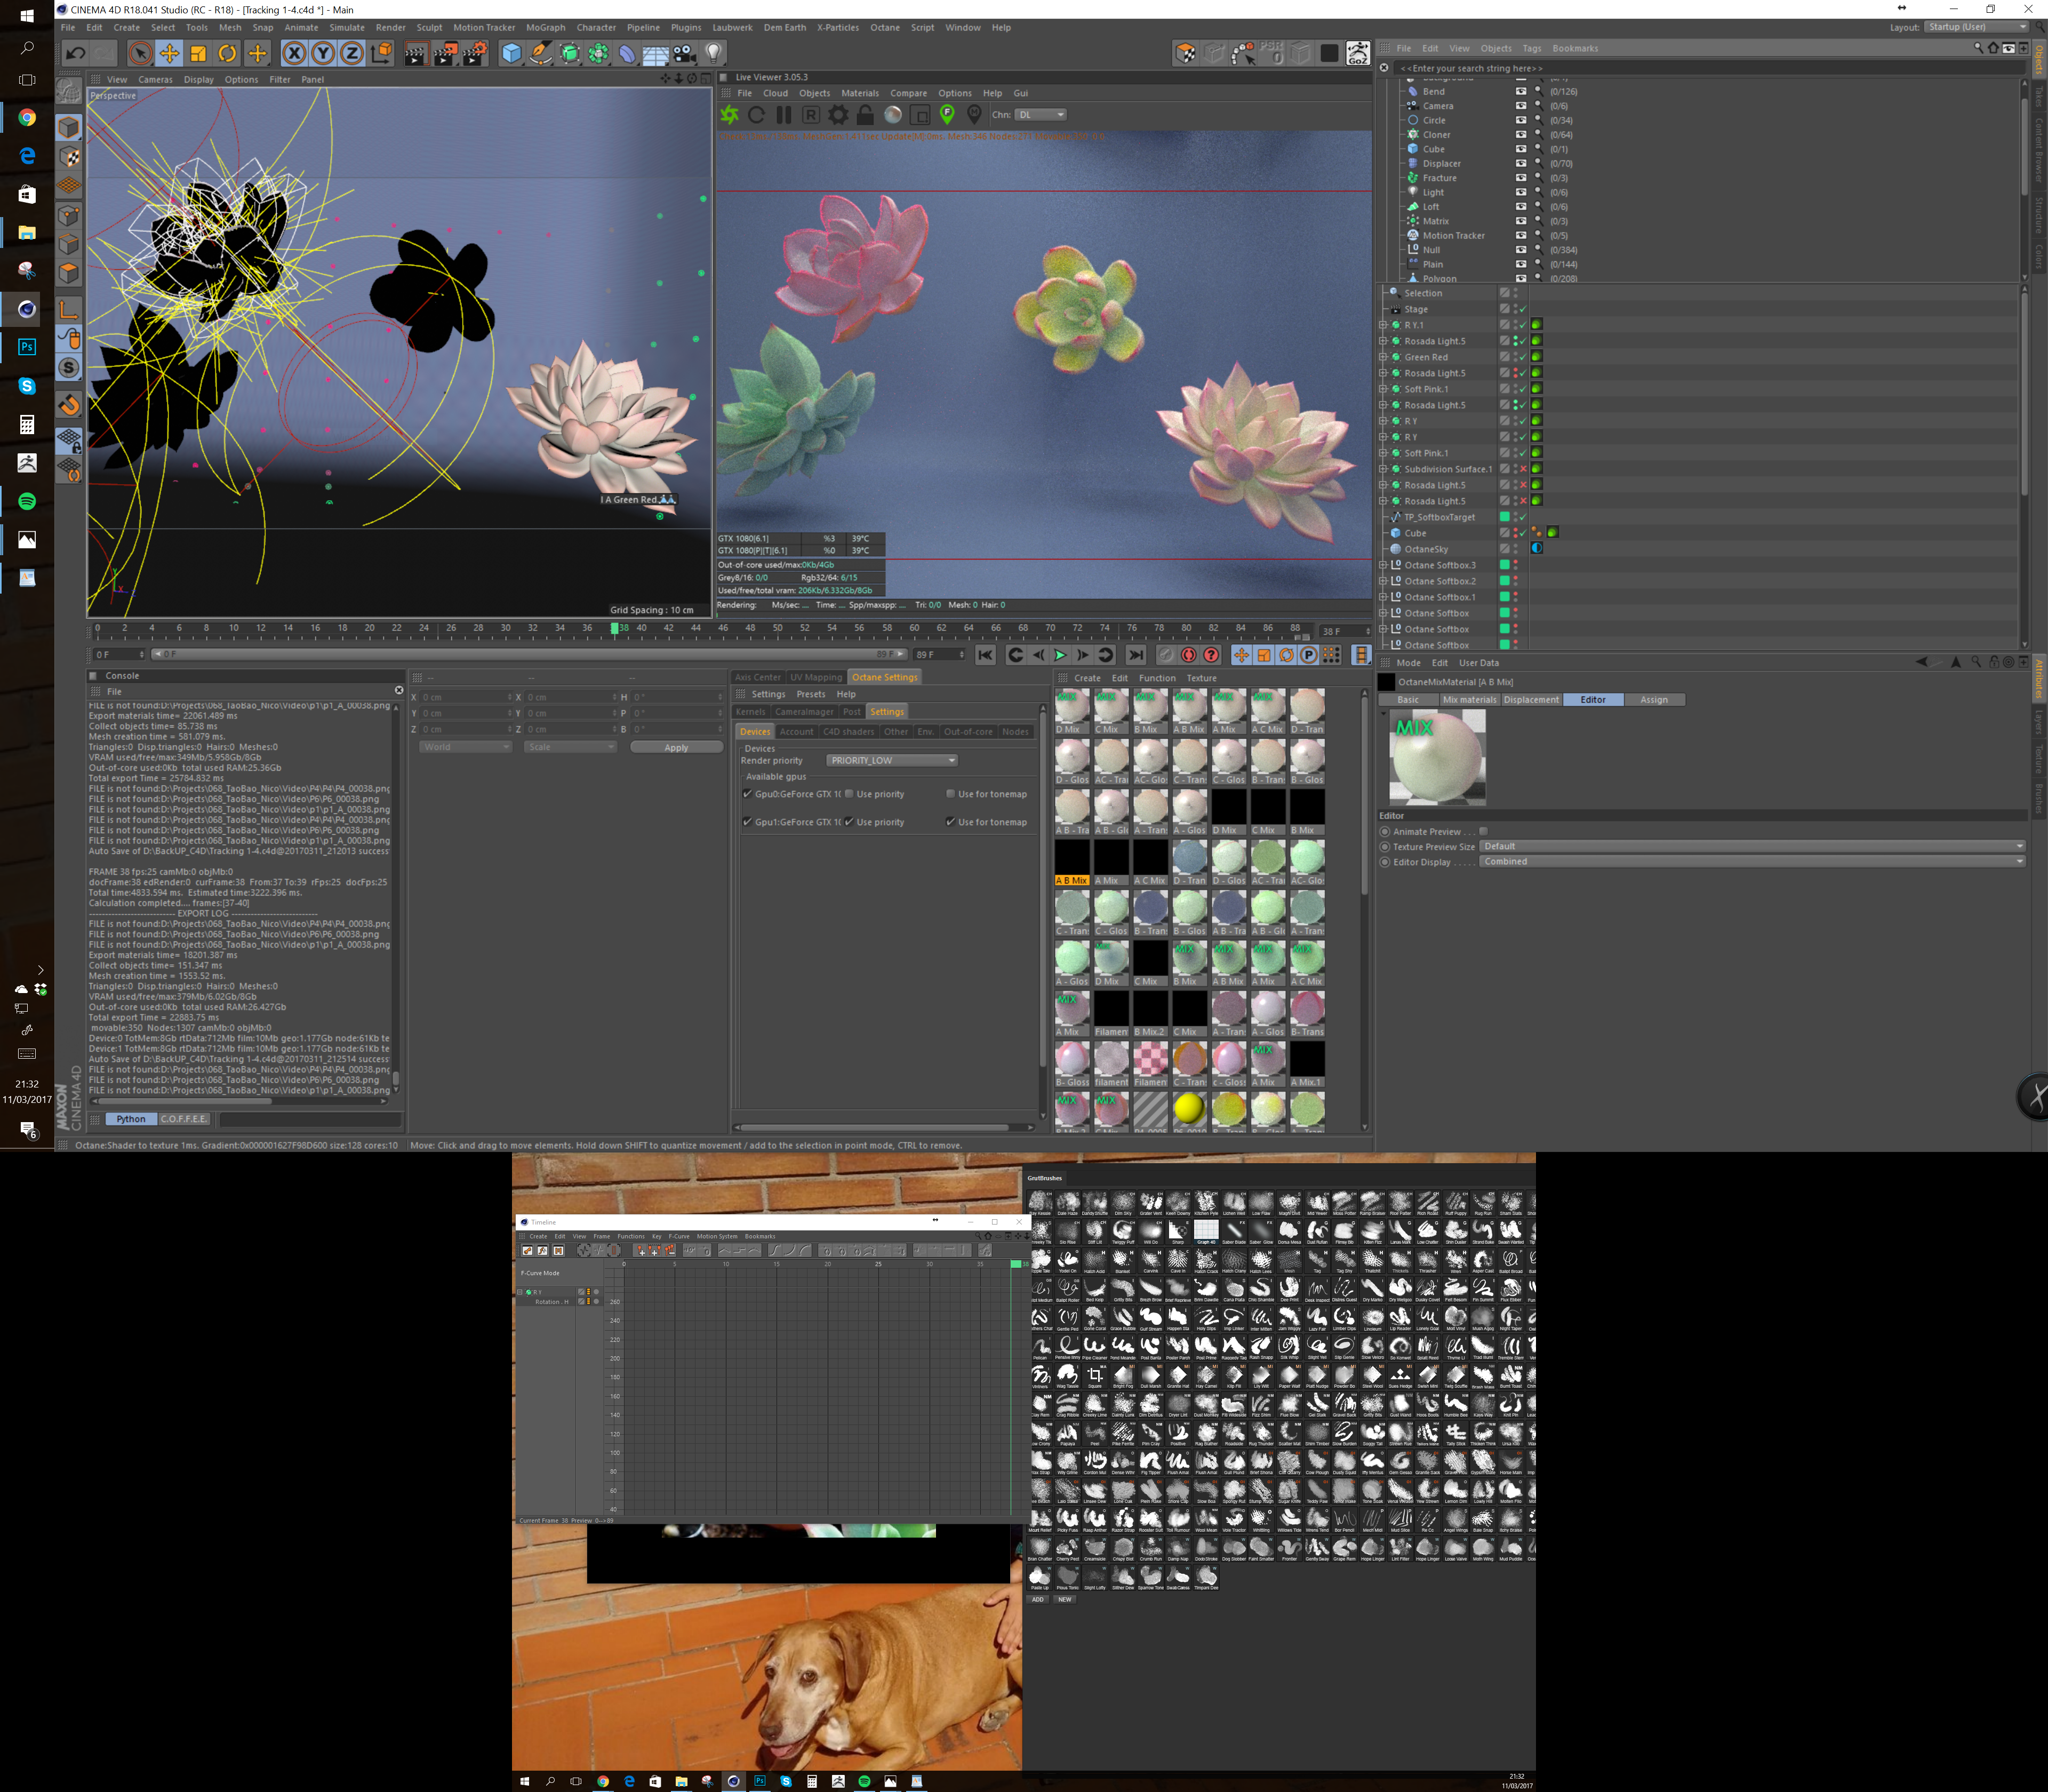Pause rendering in Live Viewer
Screen dimensions: 2048x1792
click(x=784, y=115)
